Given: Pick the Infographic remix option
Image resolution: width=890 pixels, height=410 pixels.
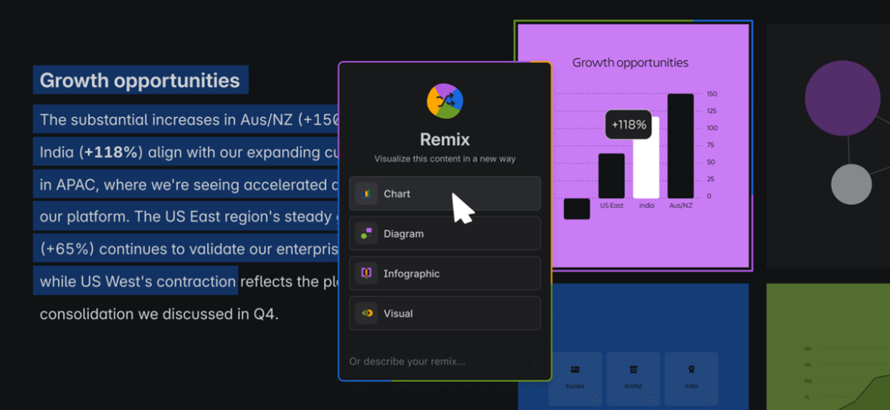Looking at the screenshot, I should tap(444, 273).
